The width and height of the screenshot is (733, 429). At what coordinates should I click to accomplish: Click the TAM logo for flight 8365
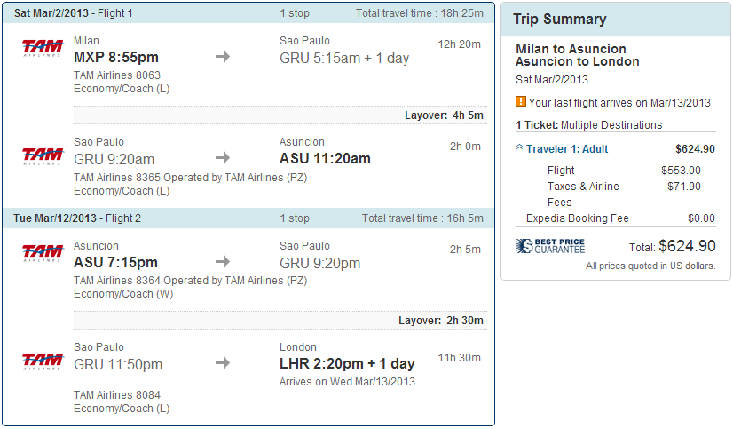(x=43, y=156)
